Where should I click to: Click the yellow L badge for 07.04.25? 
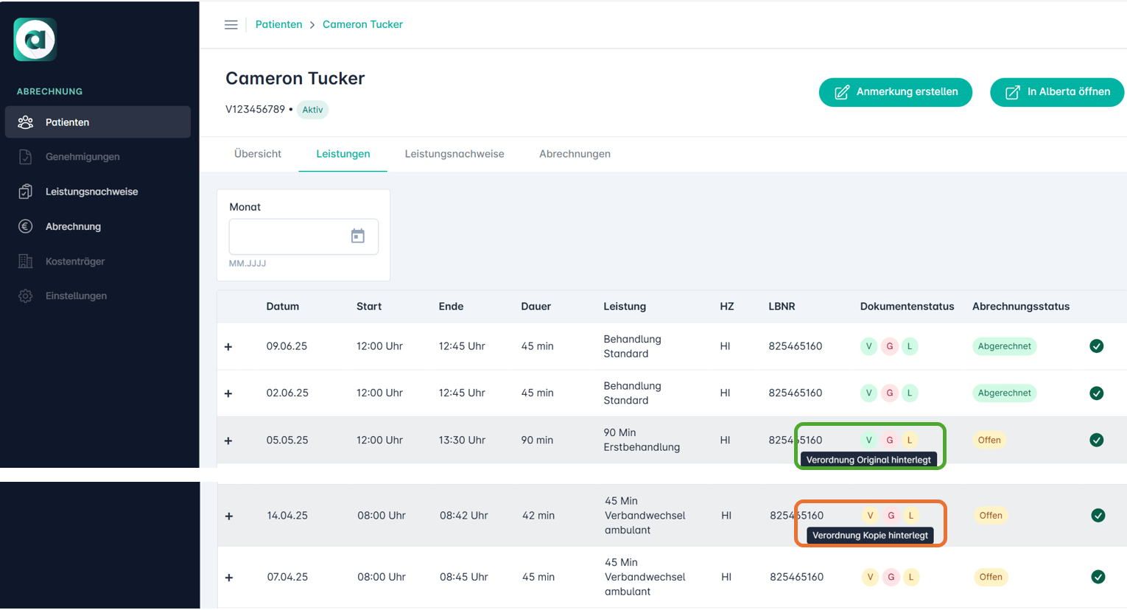(911, 578)
